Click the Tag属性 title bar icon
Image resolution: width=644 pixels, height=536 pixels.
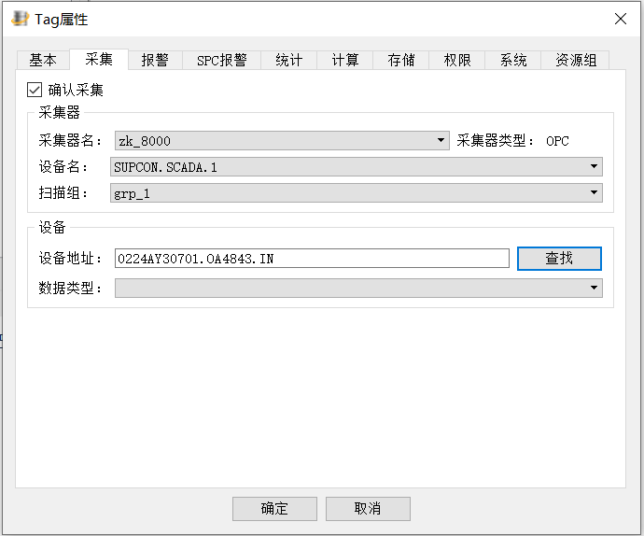click(x=21, y=19)
